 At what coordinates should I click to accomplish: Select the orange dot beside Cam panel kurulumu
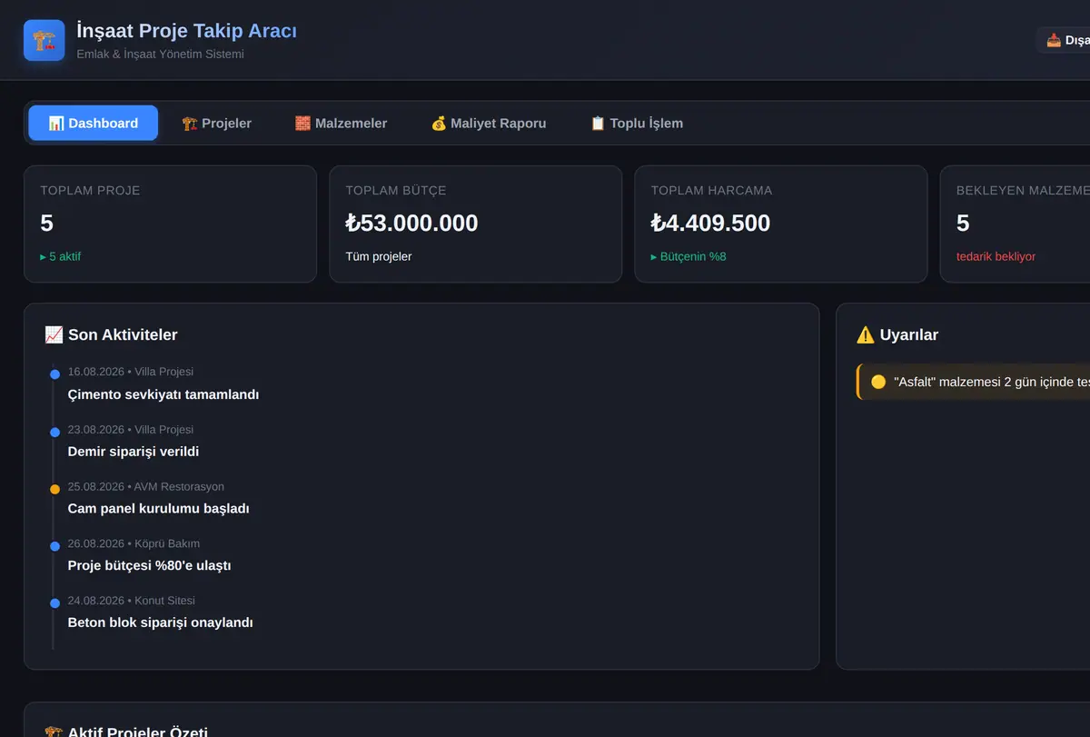pos(54,489)
